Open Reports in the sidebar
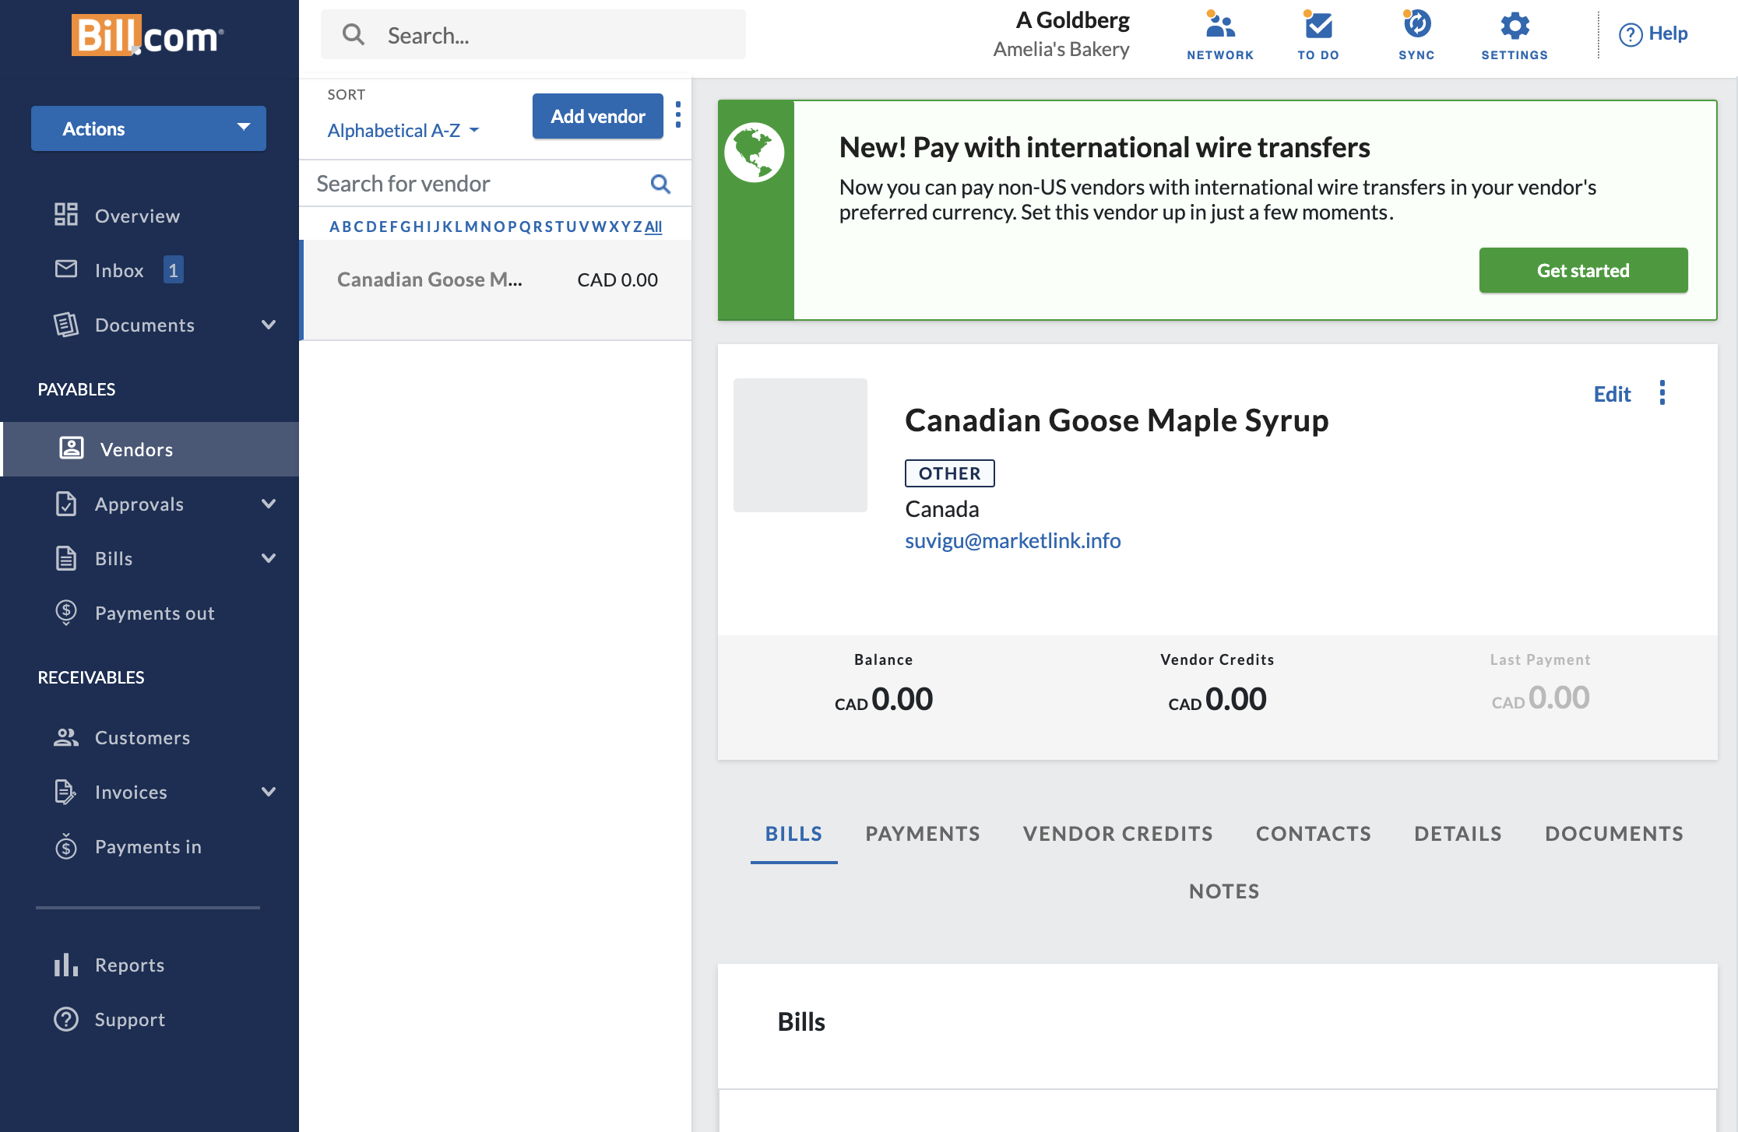The height and width of the screenshot is (1132, 1738). coord(129,965)
